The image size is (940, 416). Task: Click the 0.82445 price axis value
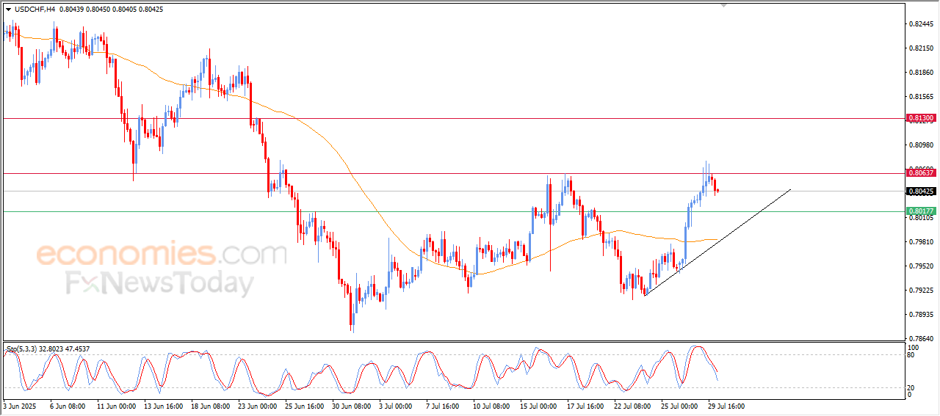tap(921, 24)
